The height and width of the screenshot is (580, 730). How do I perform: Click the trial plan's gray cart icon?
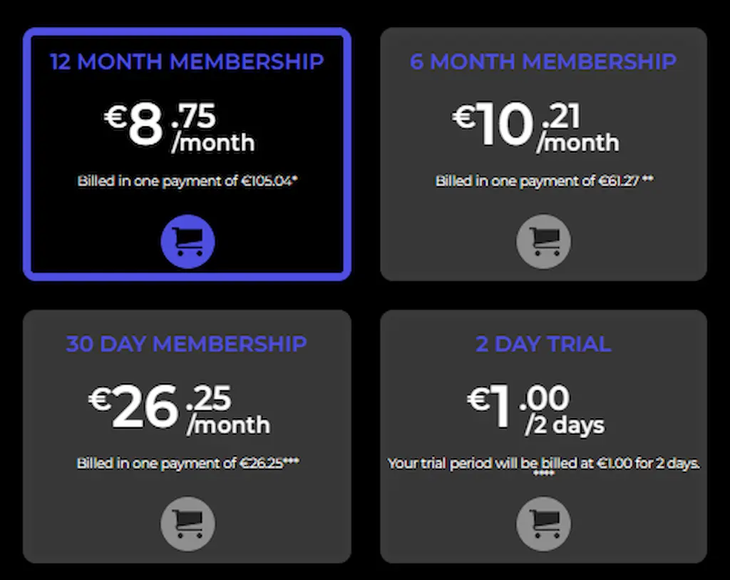point(543,523)
